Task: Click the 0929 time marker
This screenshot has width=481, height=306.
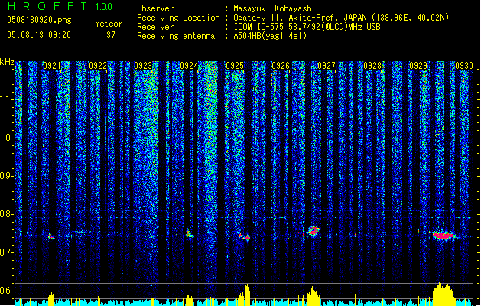Action: point(418,66)
